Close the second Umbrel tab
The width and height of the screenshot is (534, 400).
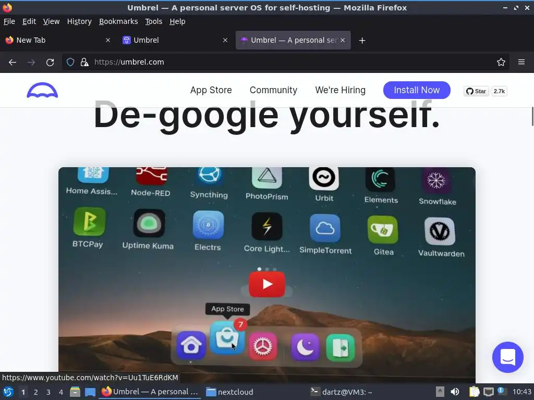pos(343,40)
